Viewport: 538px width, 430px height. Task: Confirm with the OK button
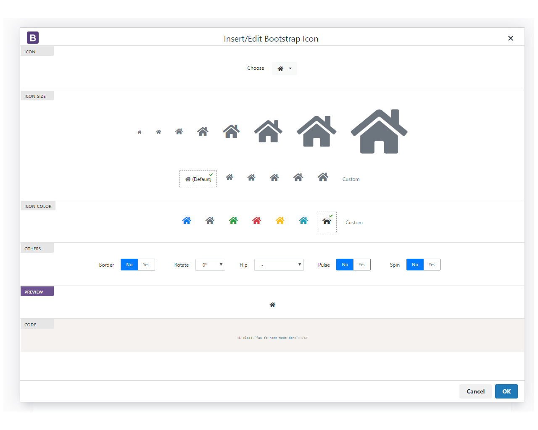coord(506,391)
